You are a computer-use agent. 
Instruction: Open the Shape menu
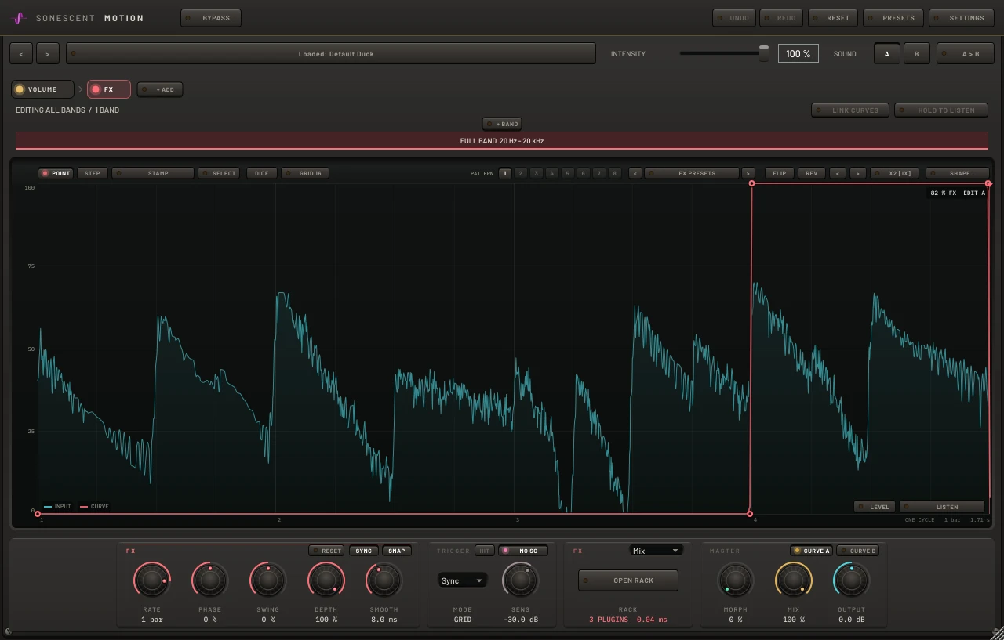(x=957, y=173)
